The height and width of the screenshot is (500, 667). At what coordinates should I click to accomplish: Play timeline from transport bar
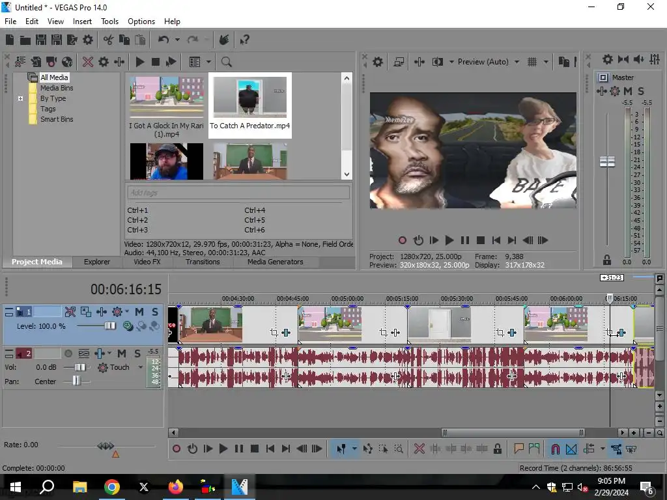tap(223, 449)
